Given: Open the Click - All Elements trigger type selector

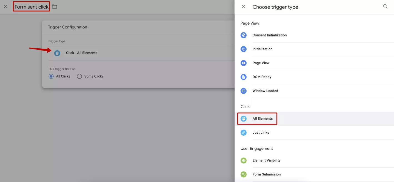Looking at the screenshot, I should (x=141, y=53).
